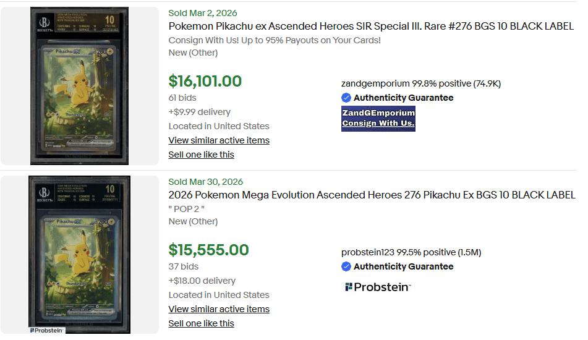Click the 61 bids count
The width and height of the screenshot is (588, 340).
(182, 98)
